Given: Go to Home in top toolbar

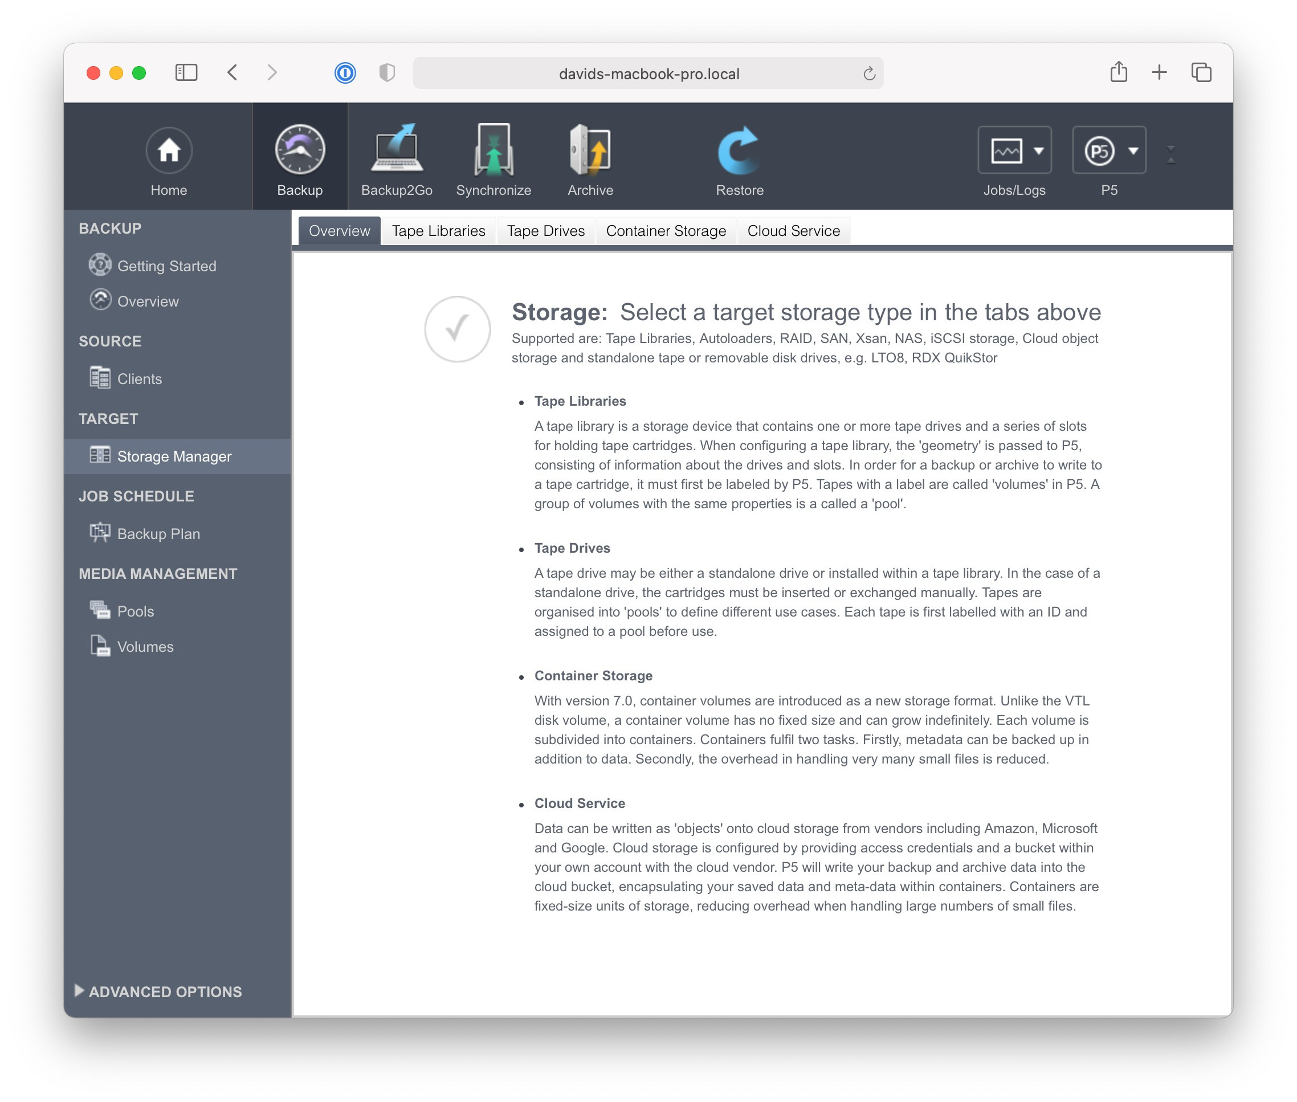Looking at the screenshot, I should [169, 150].
